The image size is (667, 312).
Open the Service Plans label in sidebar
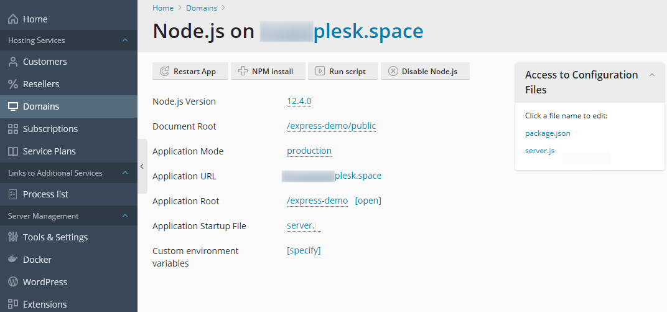click(49, 151)
